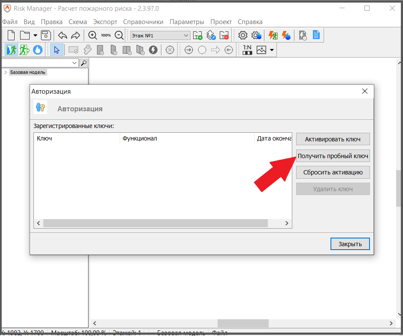This screenshot has height=336, width=403.
Task: Delete the floor with the red minus icon
Action: [x=224, y=35]
